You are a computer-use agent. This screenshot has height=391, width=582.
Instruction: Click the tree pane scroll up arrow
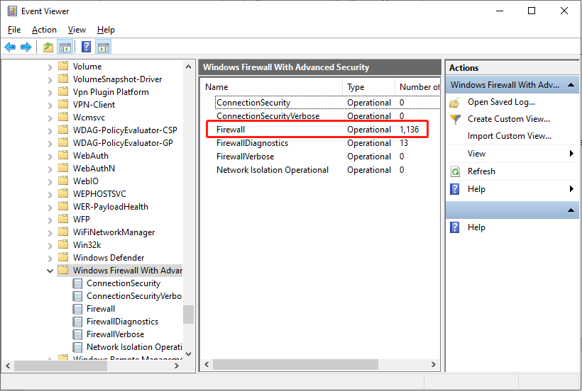point(189,67)
